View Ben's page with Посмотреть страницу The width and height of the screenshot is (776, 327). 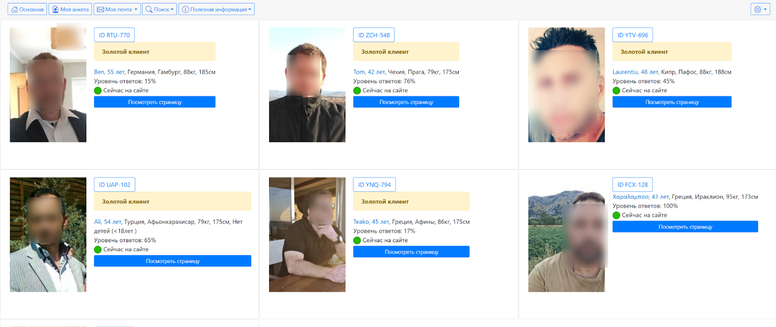[x=155, y=102]
